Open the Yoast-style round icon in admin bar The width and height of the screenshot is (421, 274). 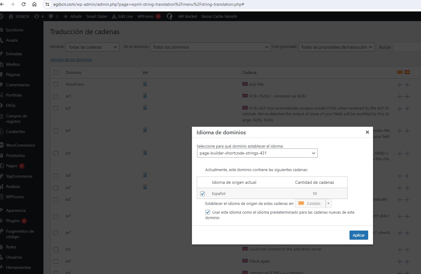[170, 16]
